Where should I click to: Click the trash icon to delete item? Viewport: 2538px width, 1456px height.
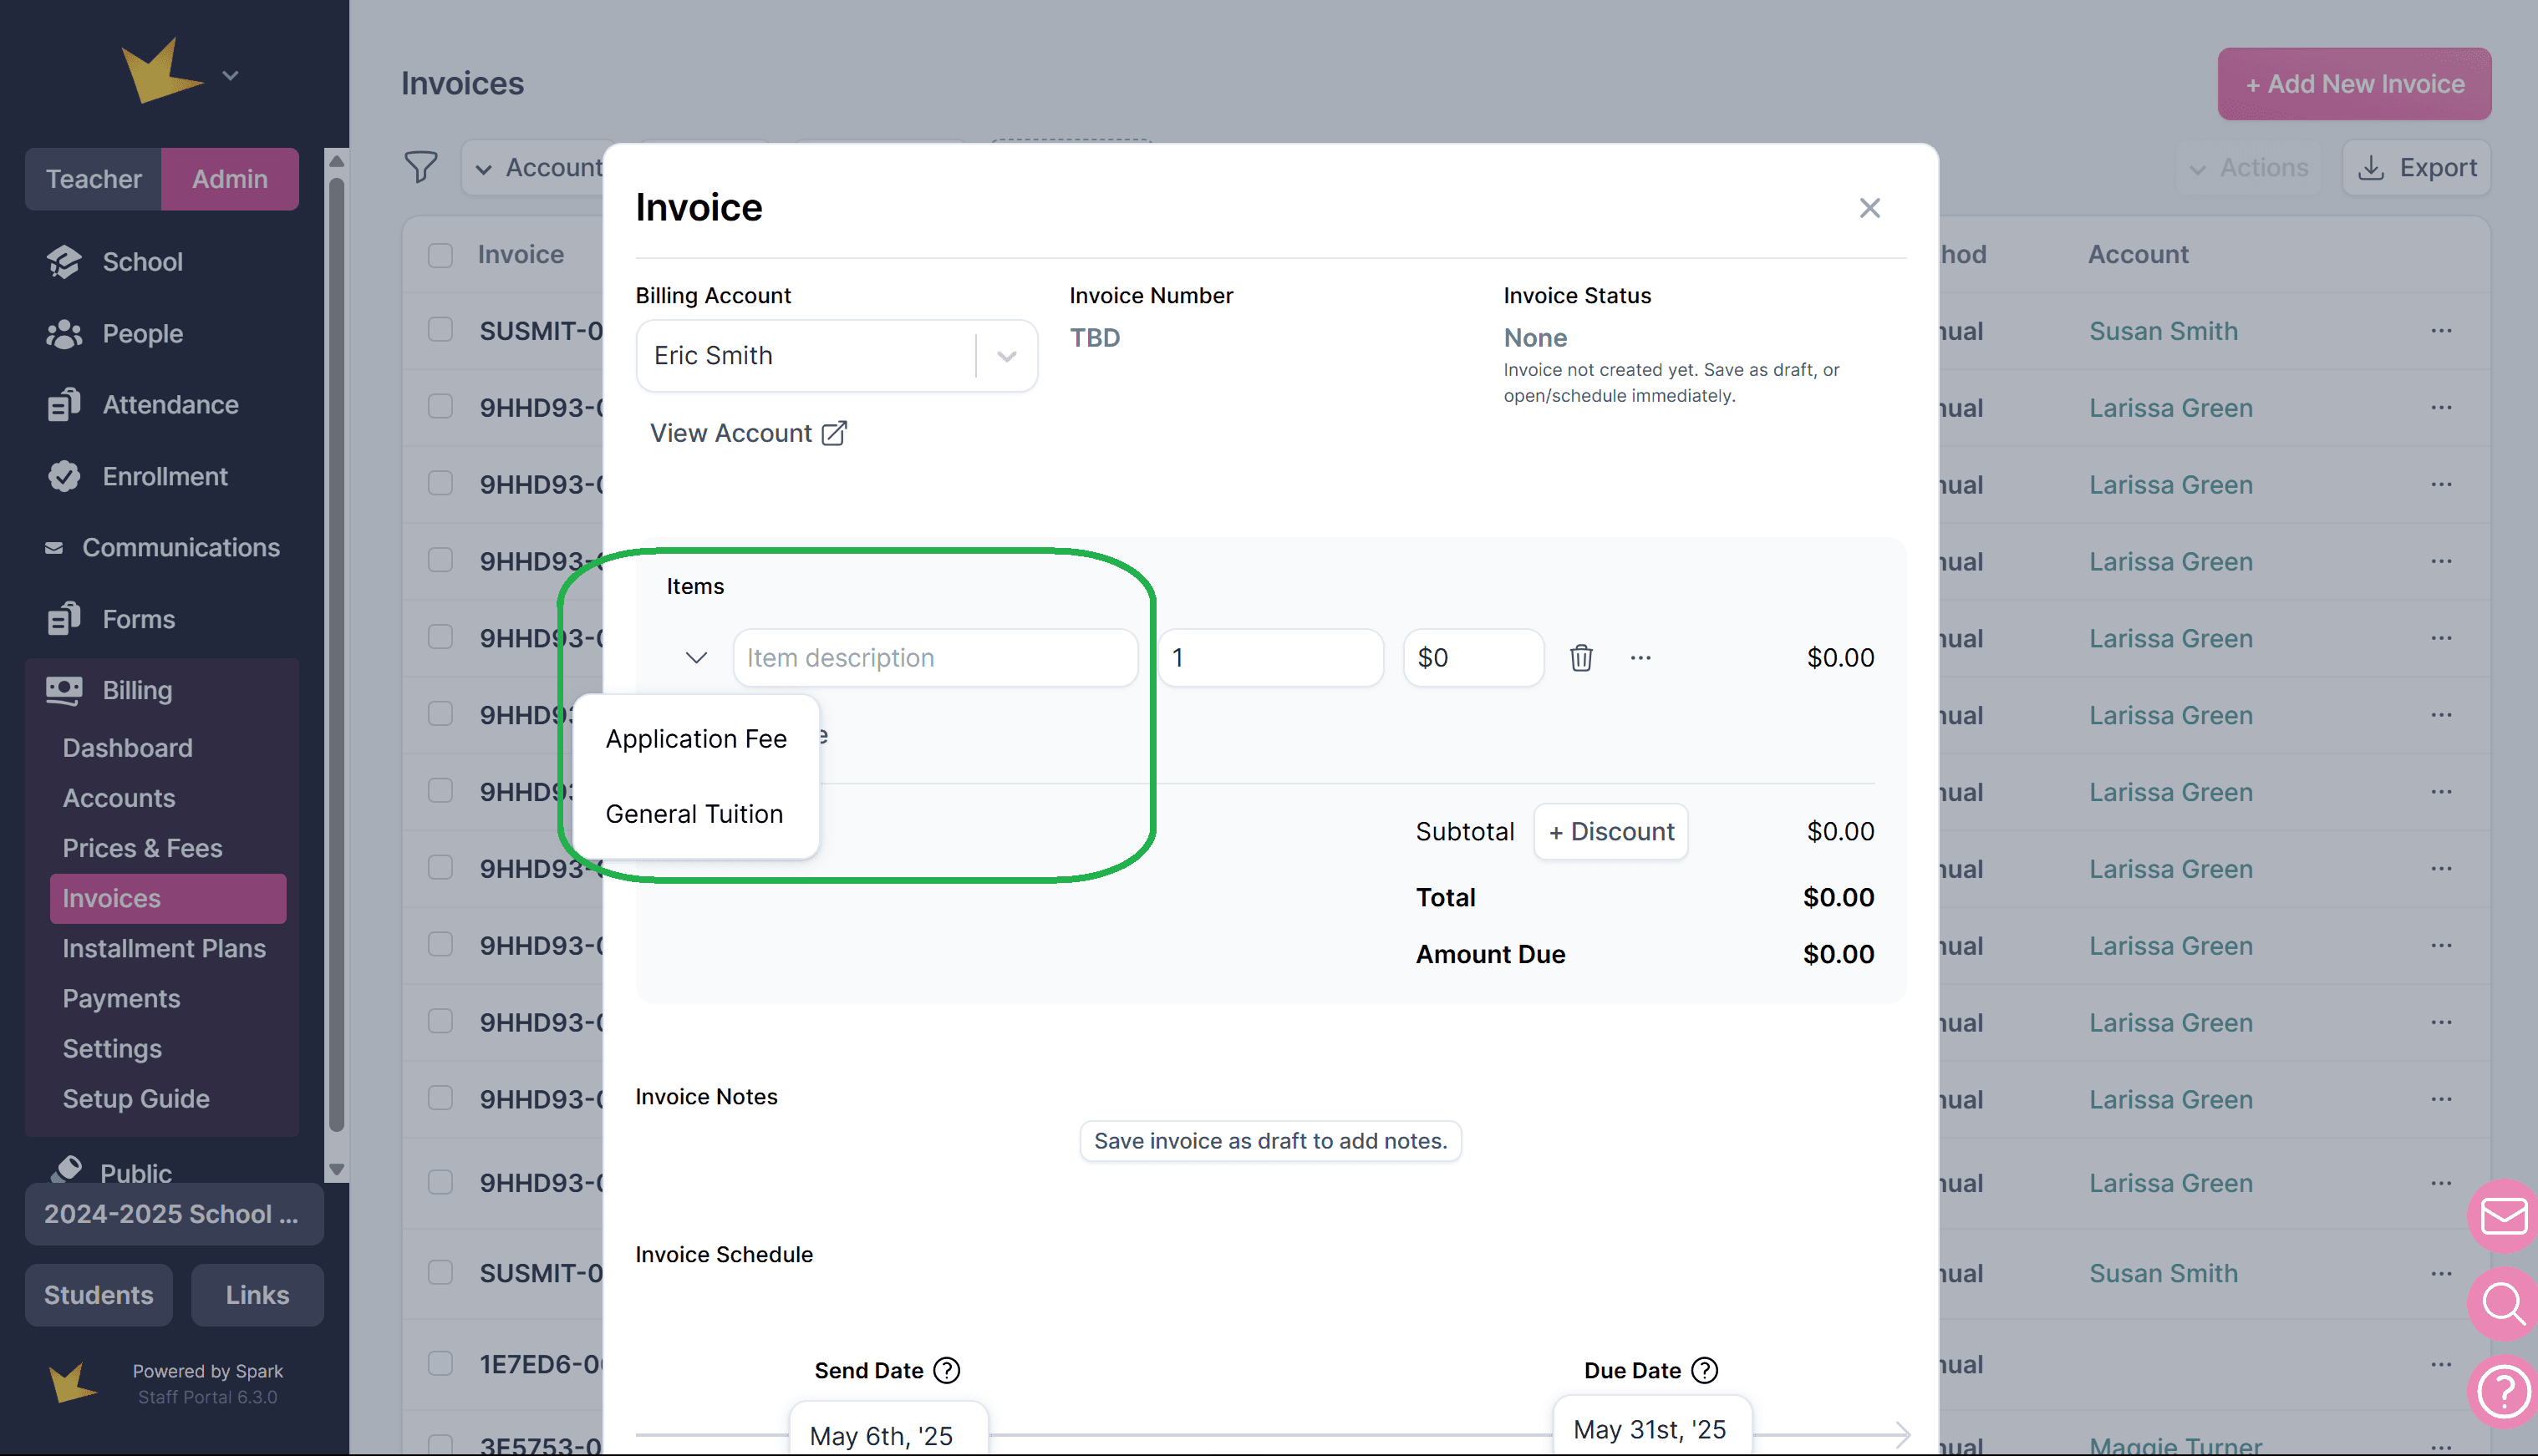click(1580, 658)
